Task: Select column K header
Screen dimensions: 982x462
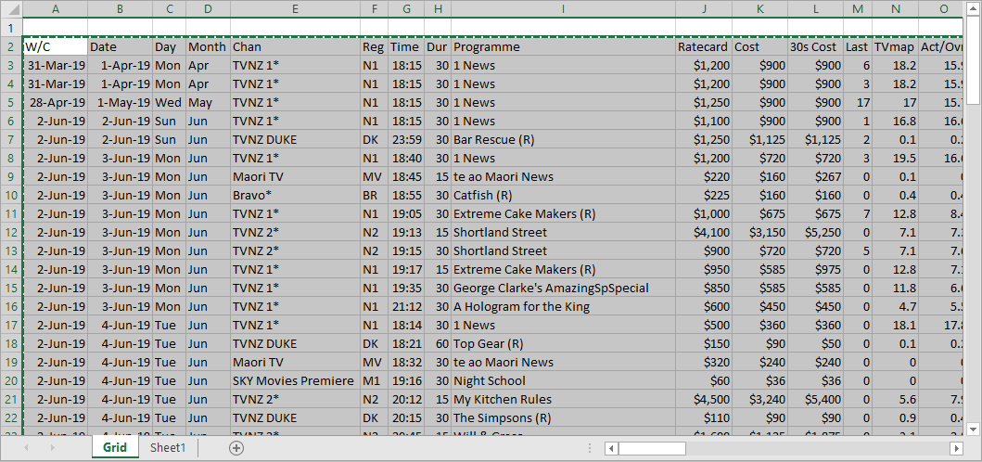Action: coord(759,8)
